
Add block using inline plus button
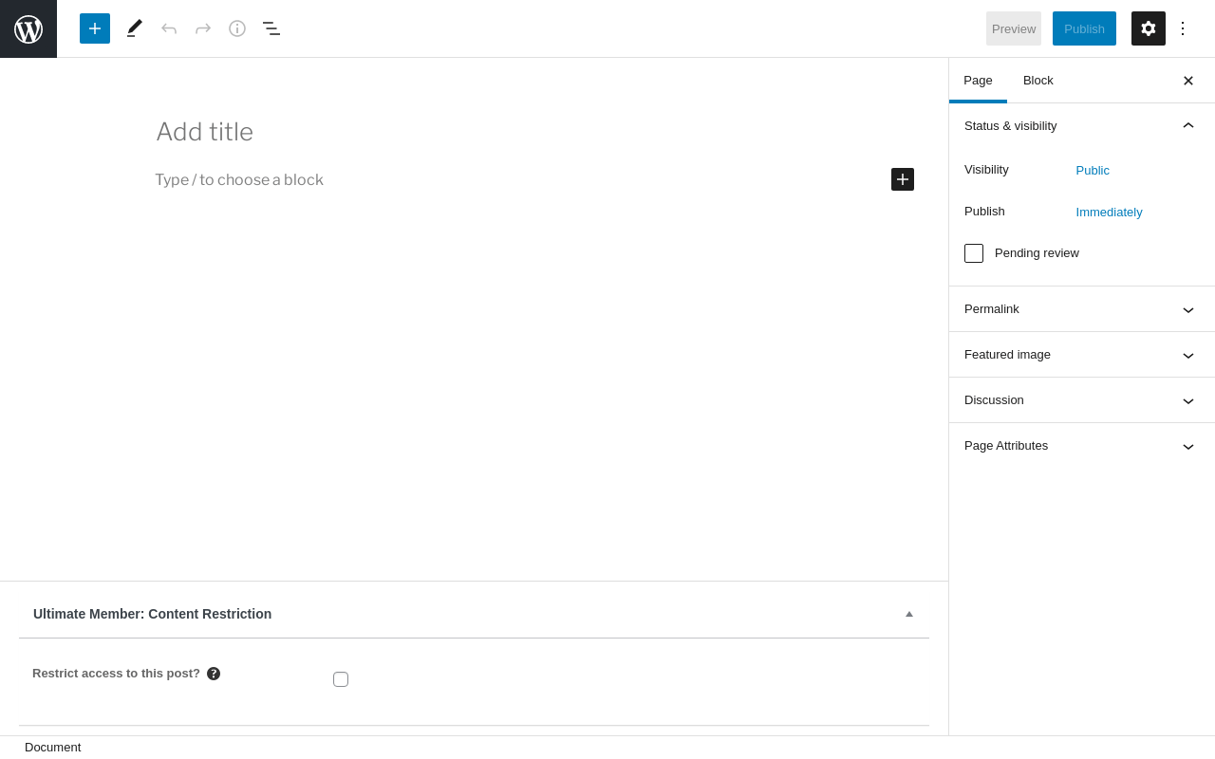click(x=903, y=179)
